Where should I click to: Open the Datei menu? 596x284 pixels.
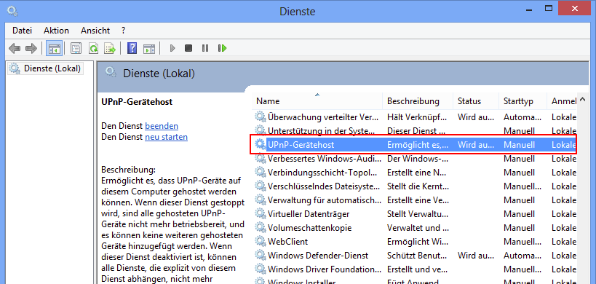coord(22,31)
